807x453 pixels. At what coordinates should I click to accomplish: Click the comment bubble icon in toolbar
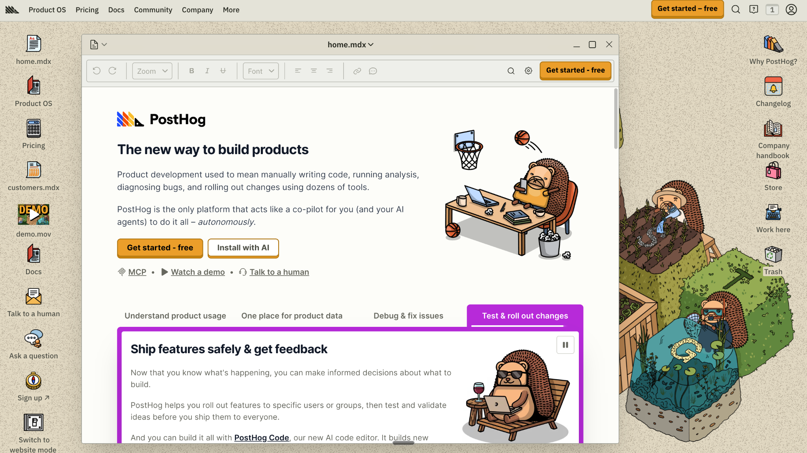click(373, 71)
